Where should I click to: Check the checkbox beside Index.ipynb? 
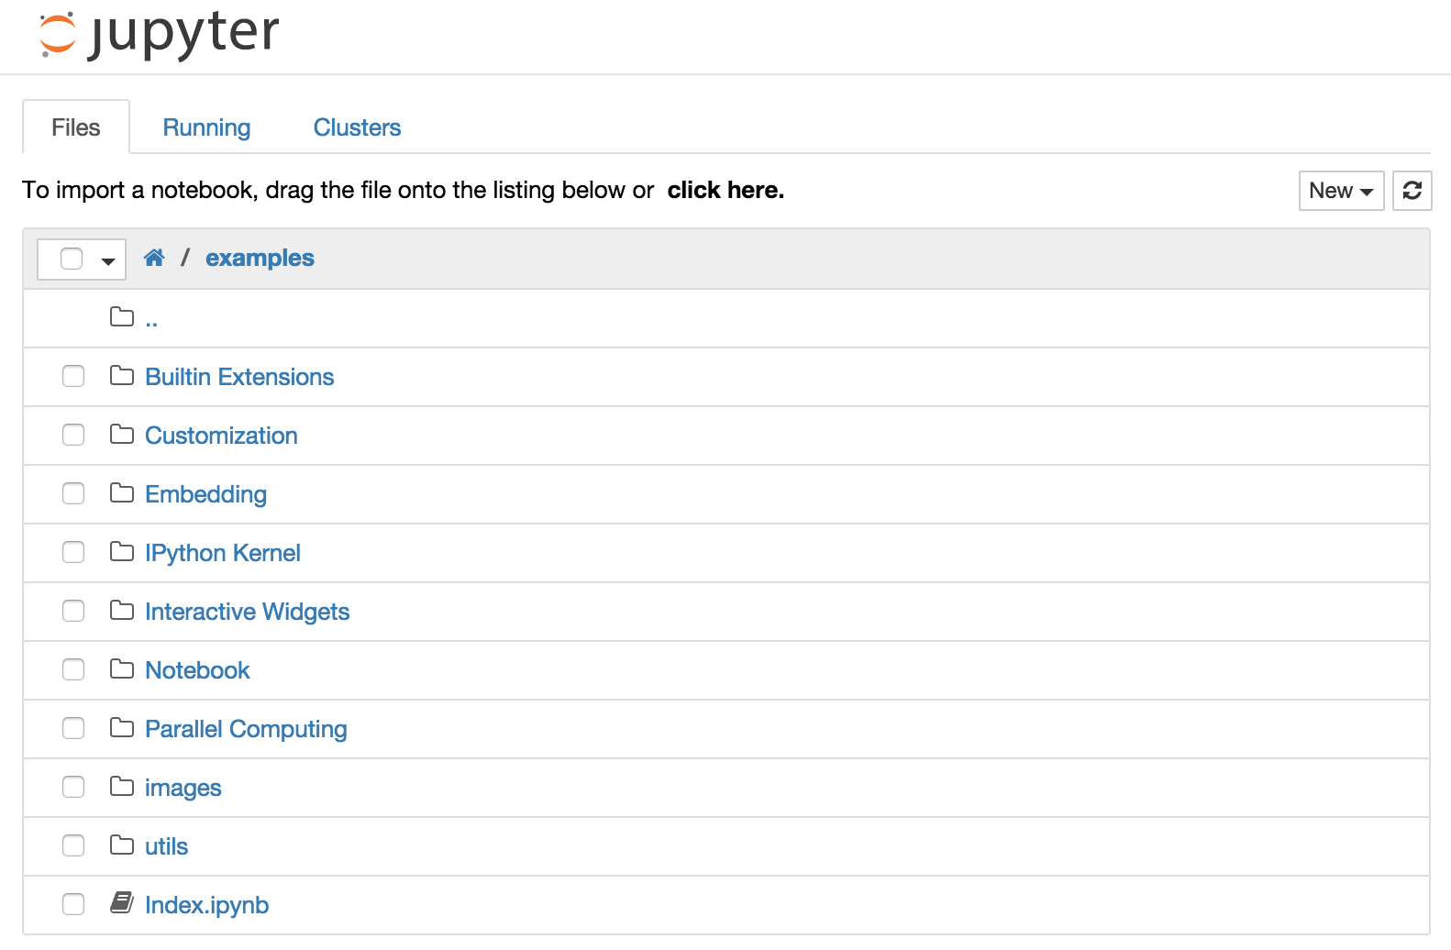click(72, 903)
